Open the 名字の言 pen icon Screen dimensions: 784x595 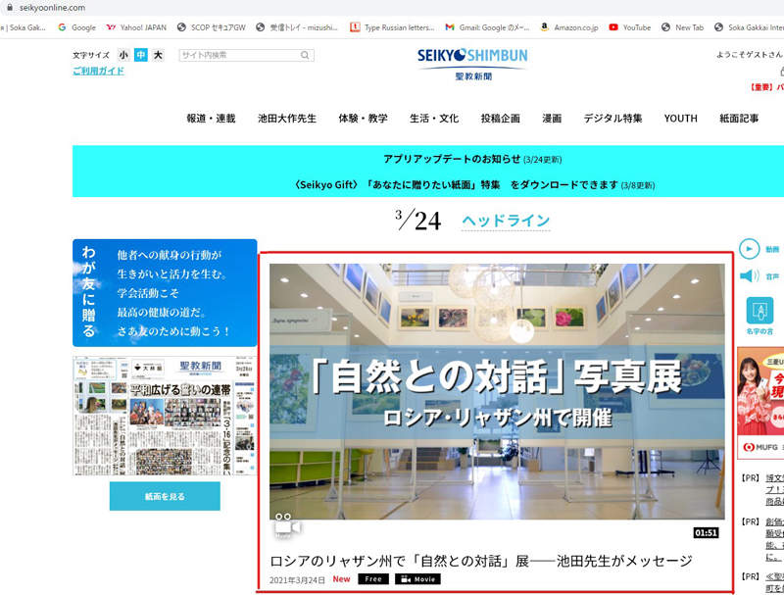759,311
